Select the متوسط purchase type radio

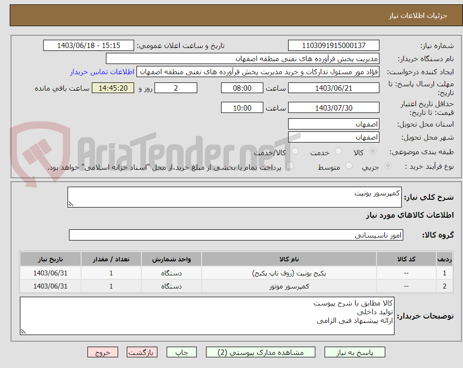coord(349,166)
